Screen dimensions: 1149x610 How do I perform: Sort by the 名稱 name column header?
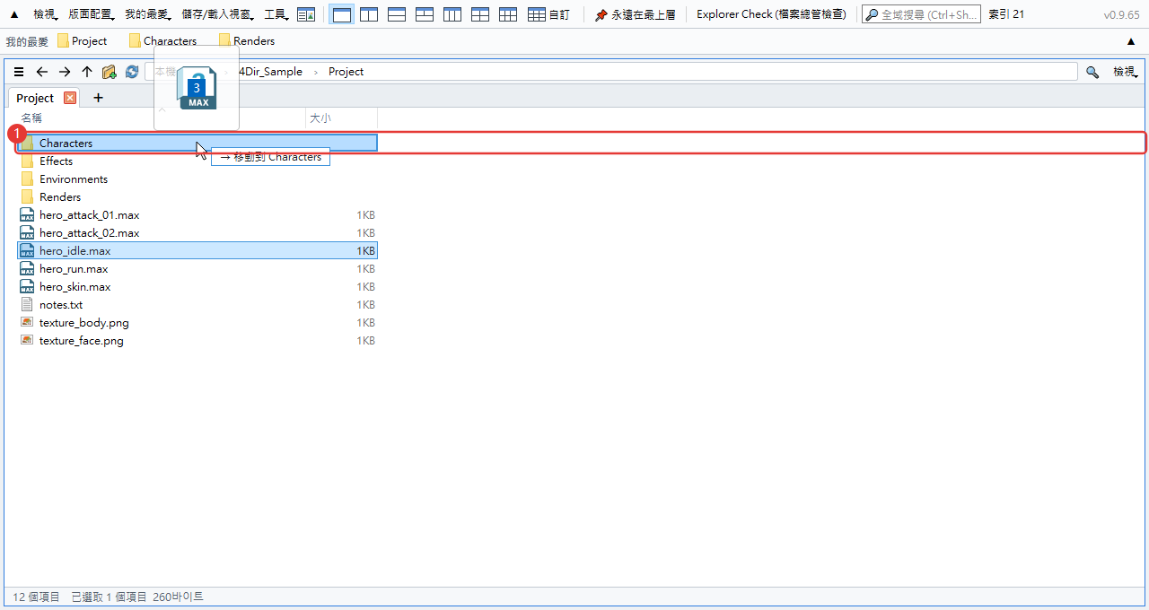(x=162, y=118)
